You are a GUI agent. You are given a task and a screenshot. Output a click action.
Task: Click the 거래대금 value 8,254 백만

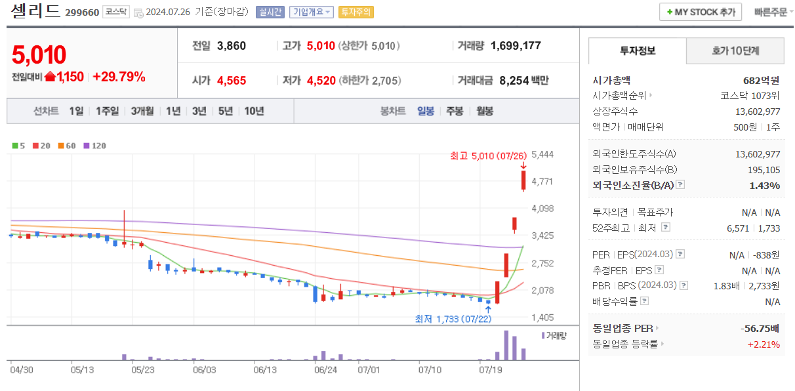(x=524, y=81)
